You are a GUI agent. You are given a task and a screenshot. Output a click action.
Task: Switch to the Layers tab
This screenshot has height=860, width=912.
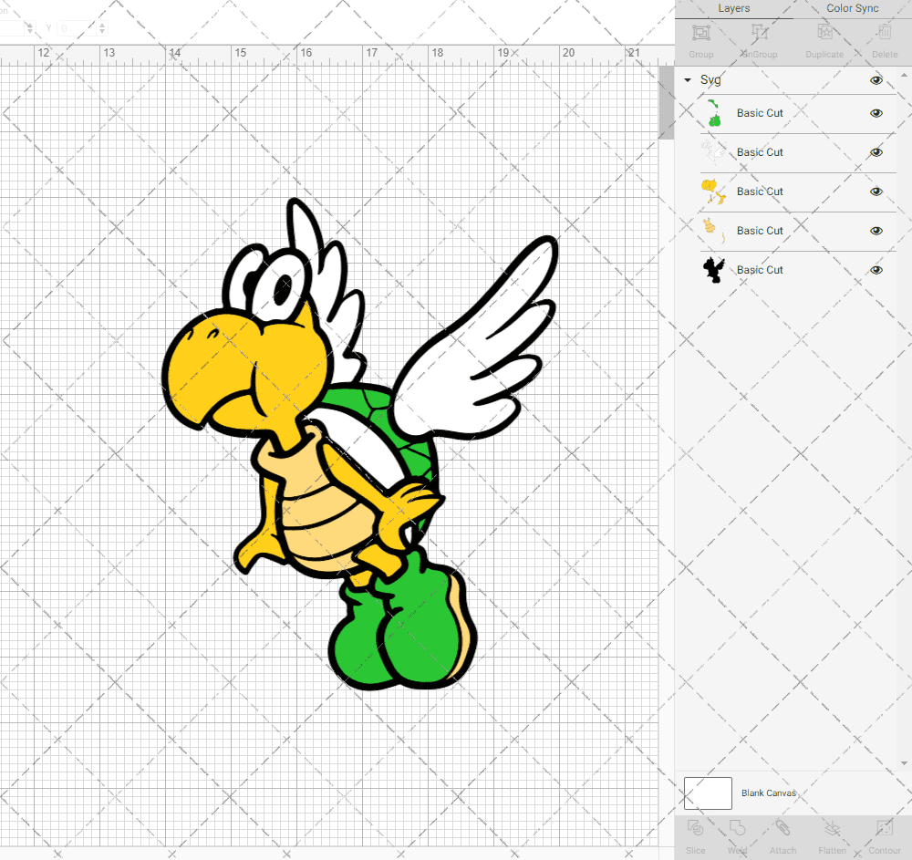click(733, 9)
